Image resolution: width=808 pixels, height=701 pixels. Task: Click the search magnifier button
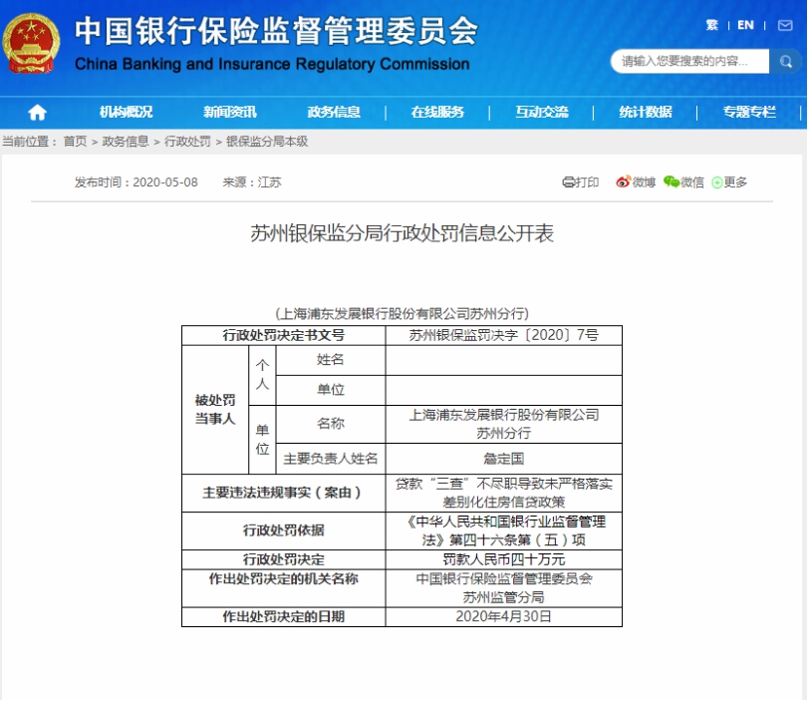(785, 62)
